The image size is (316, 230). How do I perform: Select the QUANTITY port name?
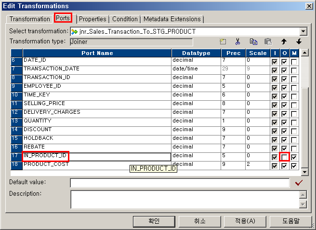pyautogui.click(x=38, y=121)
